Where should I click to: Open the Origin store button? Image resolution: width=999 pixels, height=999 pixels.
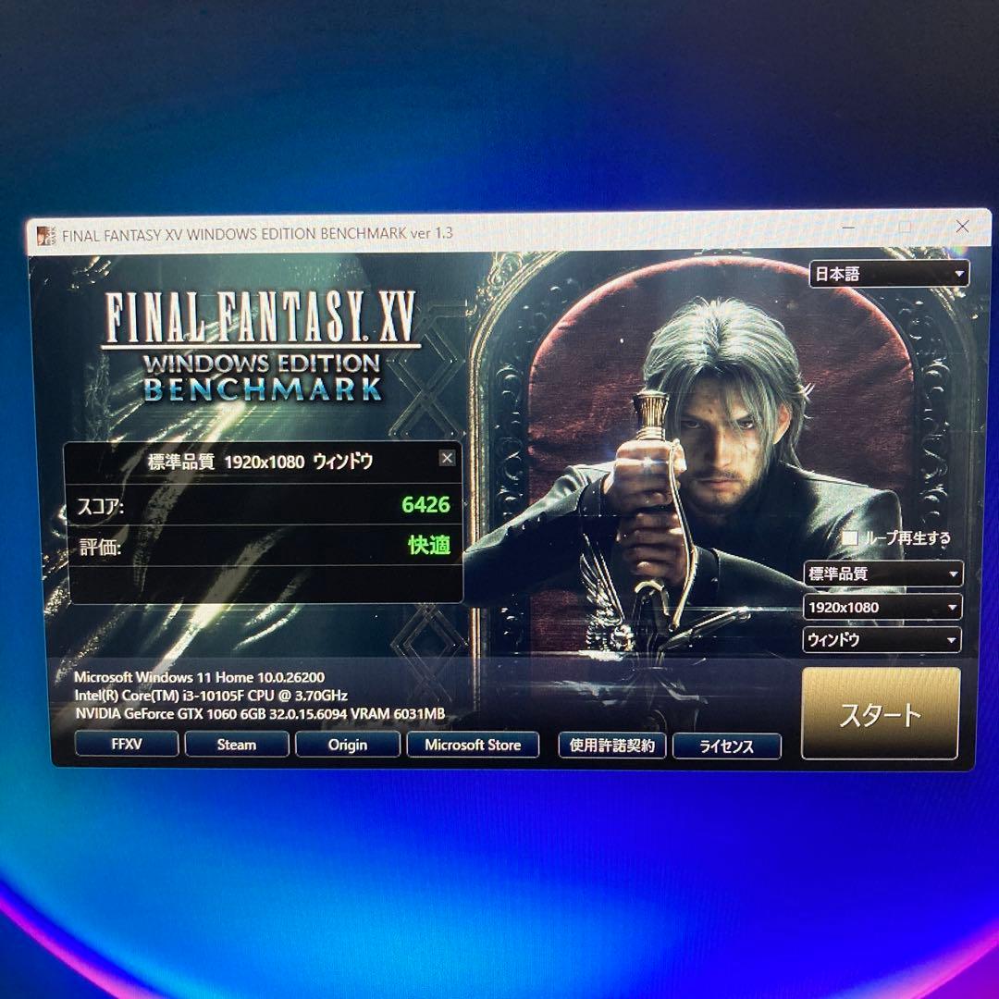tap(348, 745)
